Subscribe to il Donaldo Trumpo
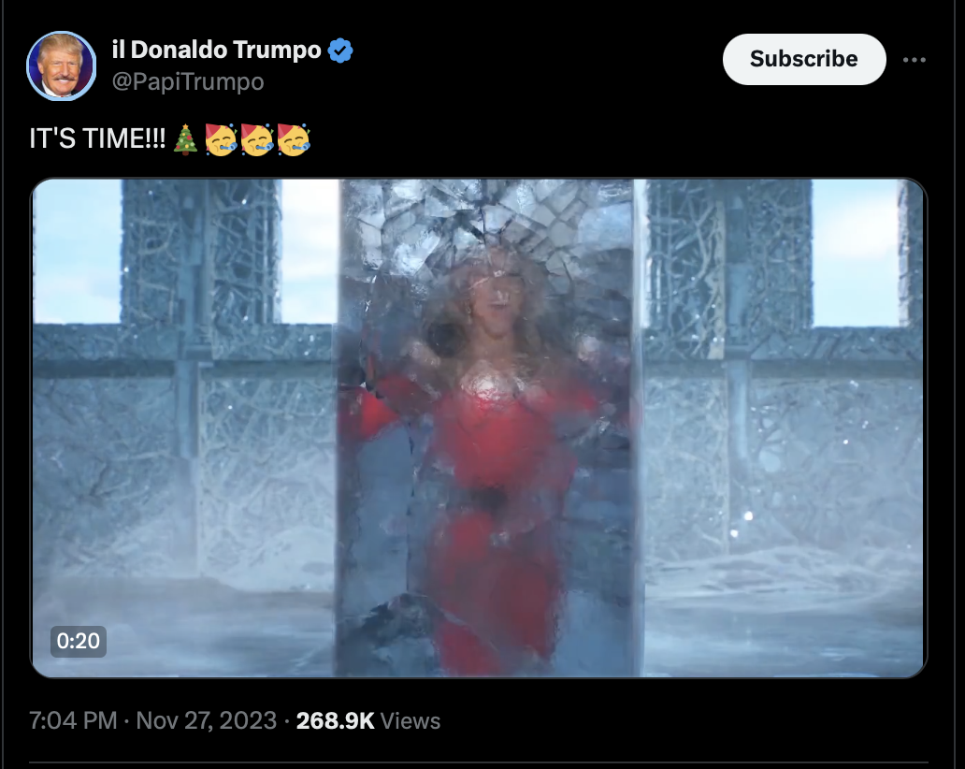 click(804, 59)
